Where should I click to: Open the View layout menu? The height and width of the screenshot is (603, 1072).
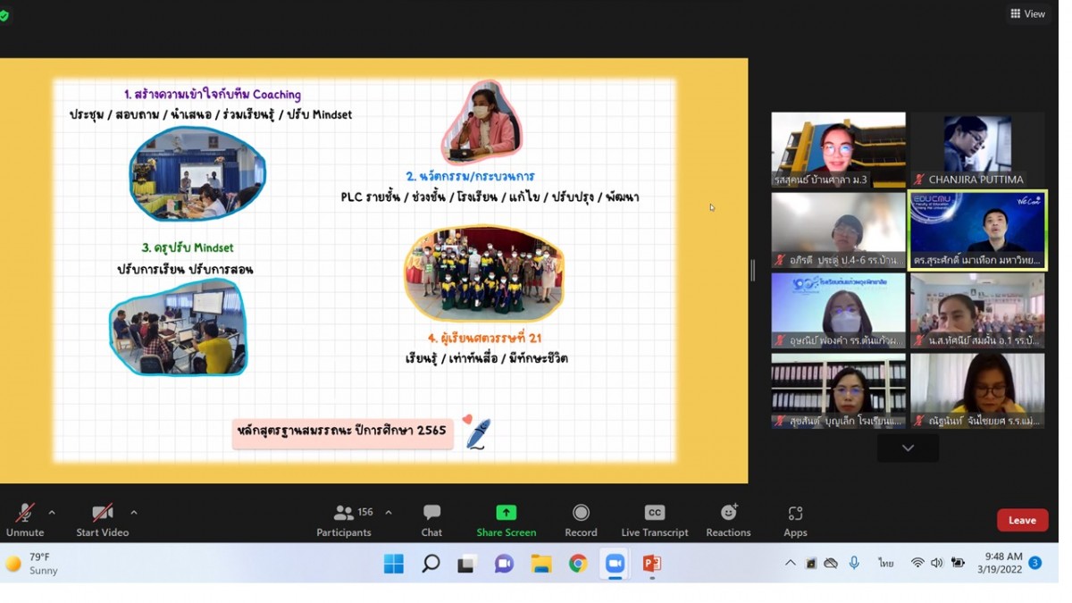1027,13
